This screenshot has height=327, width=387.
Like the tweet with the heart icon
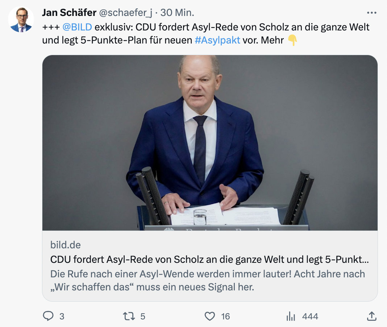(210, 316)
